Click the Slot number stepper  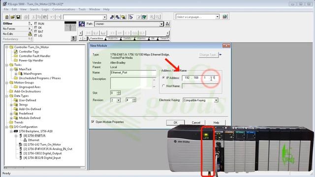pos(119,93)
